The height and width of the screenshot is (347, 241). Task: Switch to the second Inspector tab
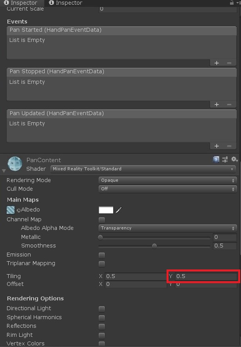tap(66, 3)
